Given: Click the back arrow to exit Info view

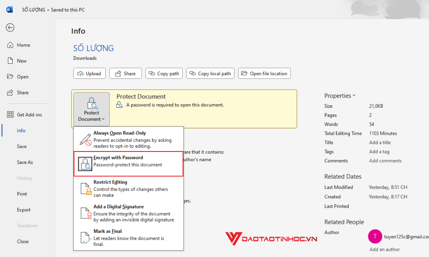Looking at the screenshot, I should tap(10, 27).
